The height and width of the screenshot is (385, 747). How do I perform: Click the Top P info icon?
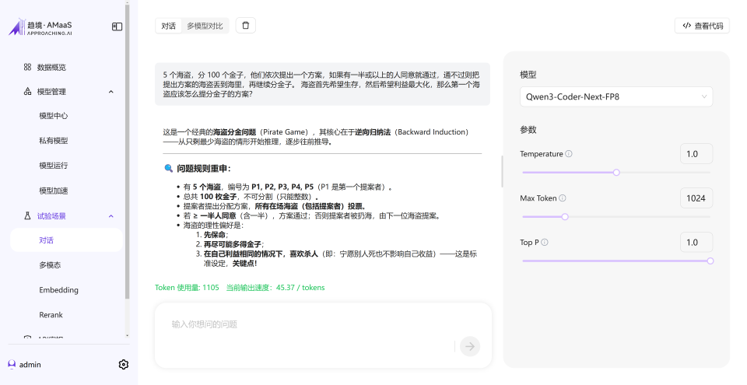pos(545,243)
